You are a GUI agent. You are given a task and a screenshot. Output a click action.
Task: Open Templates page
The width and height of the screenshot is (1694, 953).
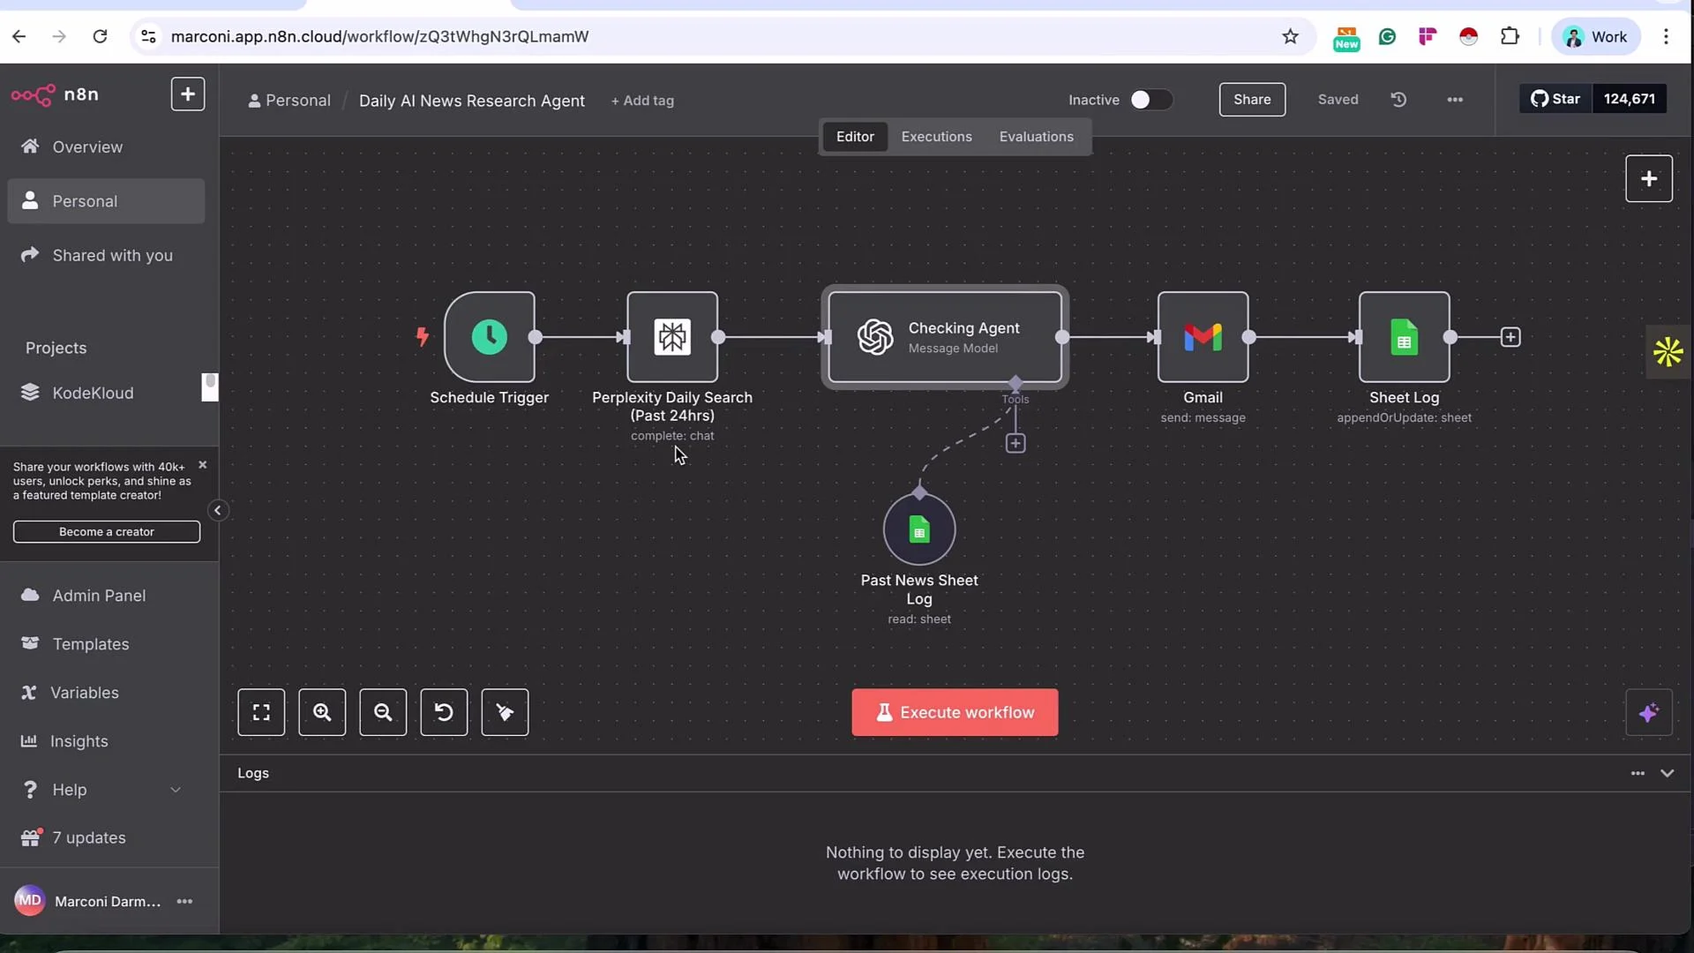coord(106,644)
